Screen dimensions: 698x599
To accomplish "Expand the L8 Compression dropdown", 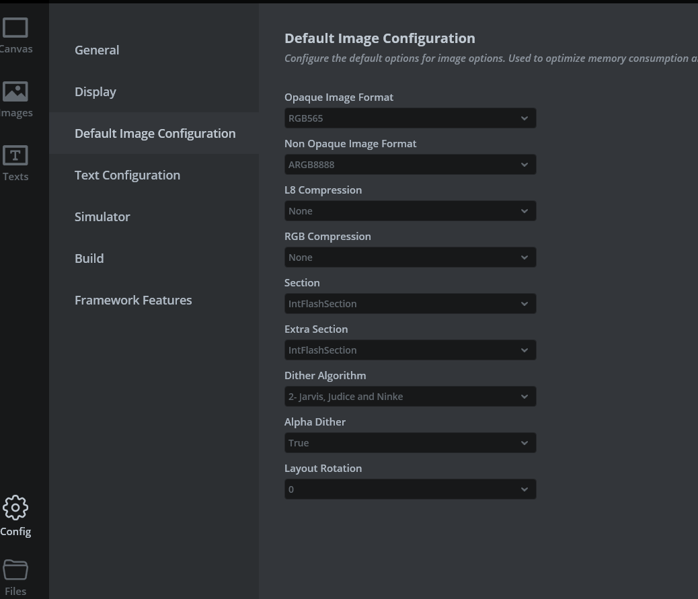I will coord(410,211).
